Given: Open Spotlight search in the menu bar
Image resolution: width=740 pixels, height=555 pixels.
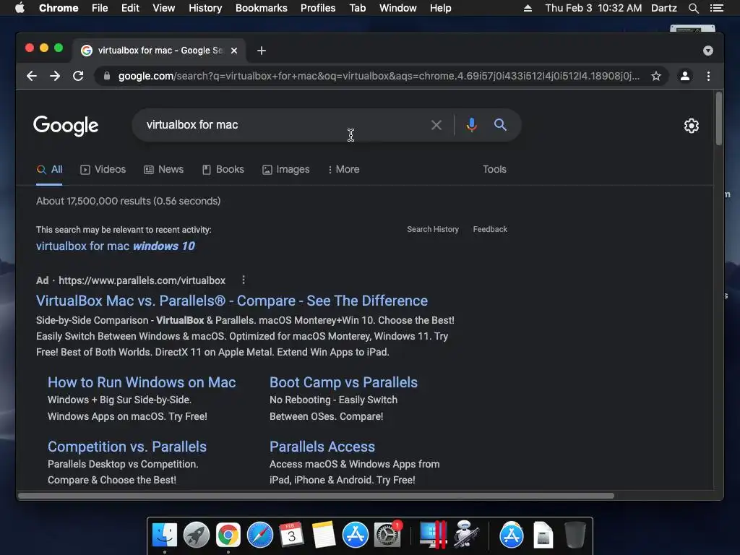Looking at the screenshot, I should click(693, 8).
